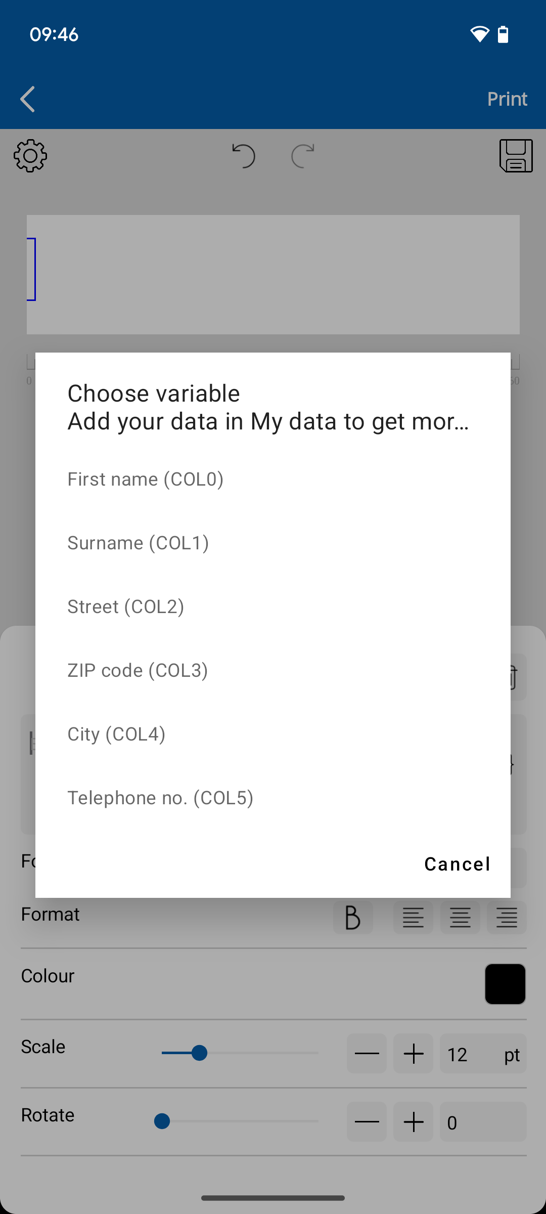Select Street (COL2) variable
The image size is (546, 1214).
(x=126, y=606)
